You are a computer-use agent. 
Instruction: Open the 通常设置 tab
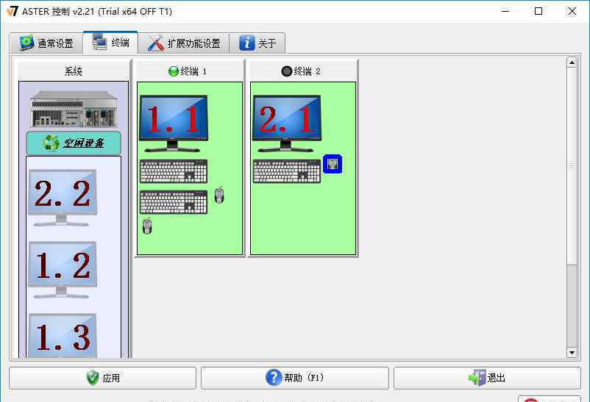(46, 43)
